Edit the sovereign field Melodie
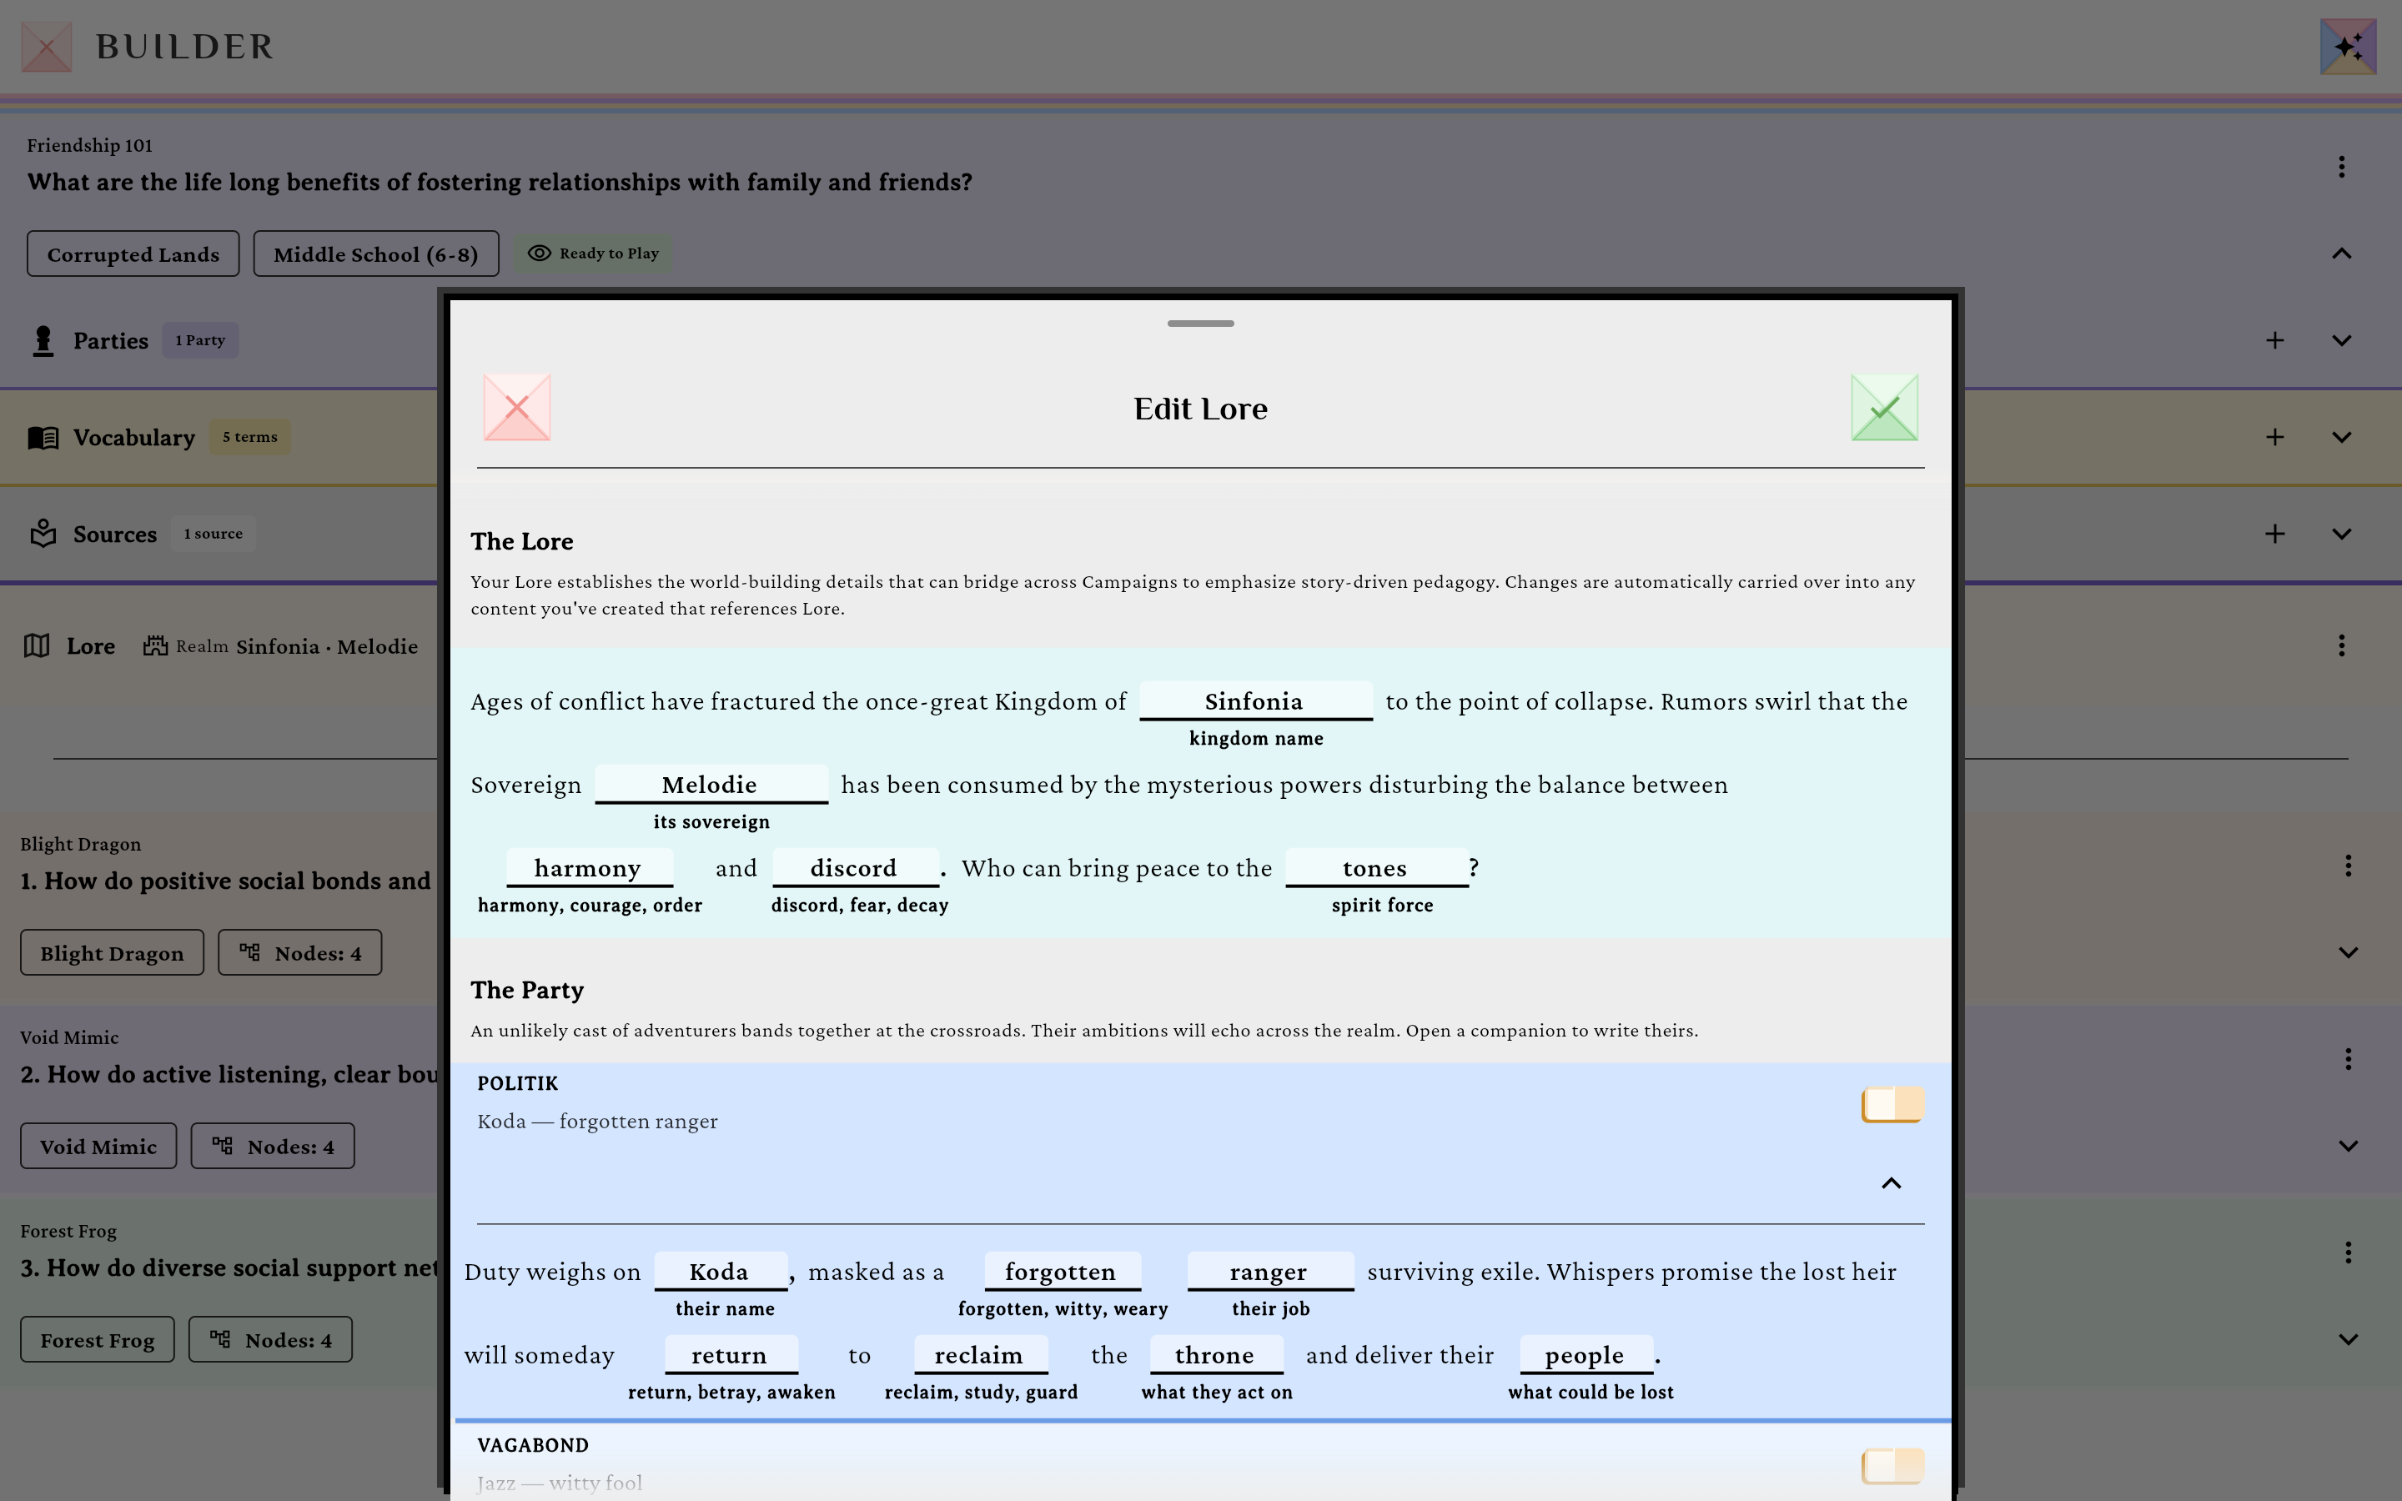 [x=711, y=784]
